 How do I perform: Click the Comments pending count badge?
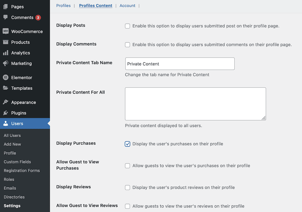[x=38, y=17]
